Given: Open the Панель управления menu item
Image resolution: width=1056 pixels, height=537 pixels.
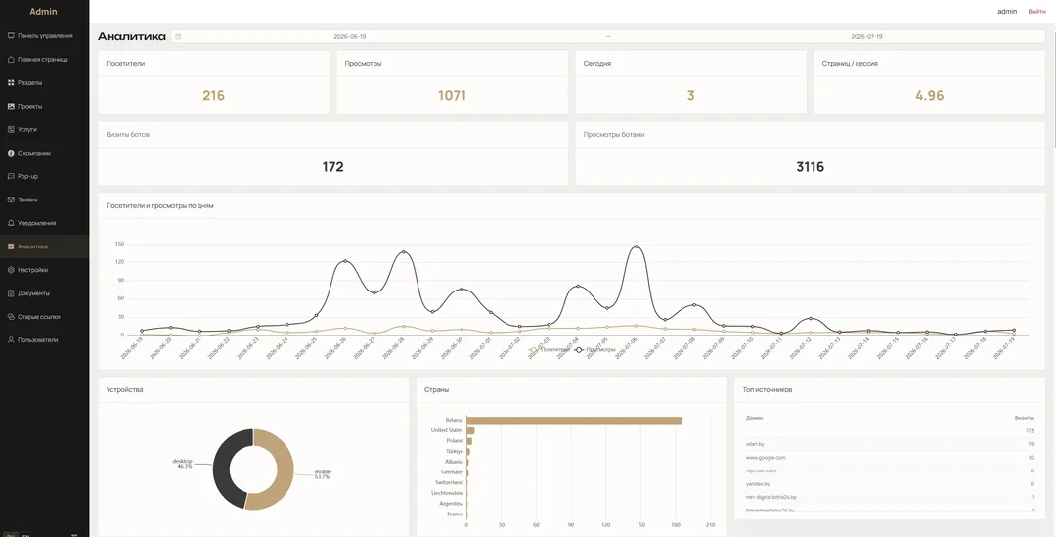Looking at the screenshot, I should coord(44,36).
